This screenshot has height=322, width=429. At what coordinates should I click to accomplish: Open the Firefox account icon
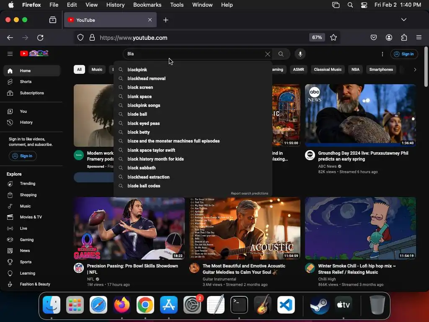pos(389,37)
